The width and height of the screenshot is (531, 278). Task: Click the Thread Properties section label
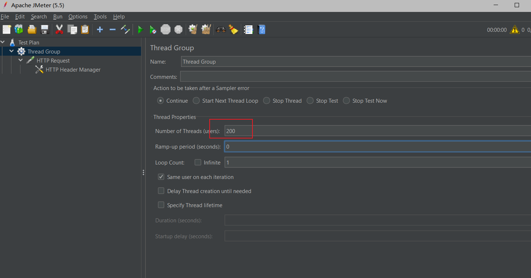pyautogui.click(x=174, y=117)
